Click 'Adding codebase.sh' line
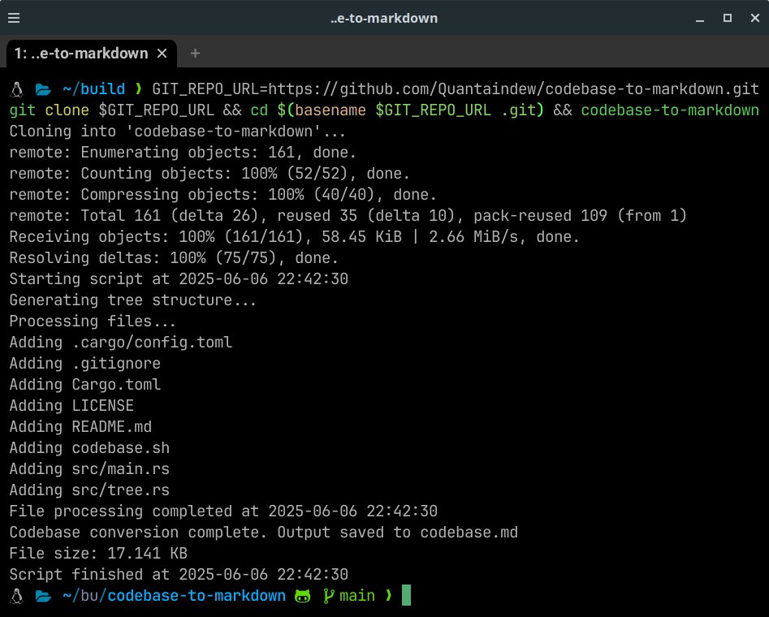This screenshot has height=617, width=769. 89,447
